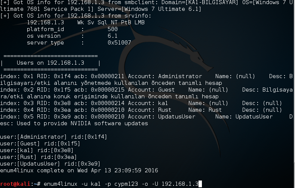This screenshot has height=188, width=295.
Task: Click the os version value 6.1
Action: 113,36
